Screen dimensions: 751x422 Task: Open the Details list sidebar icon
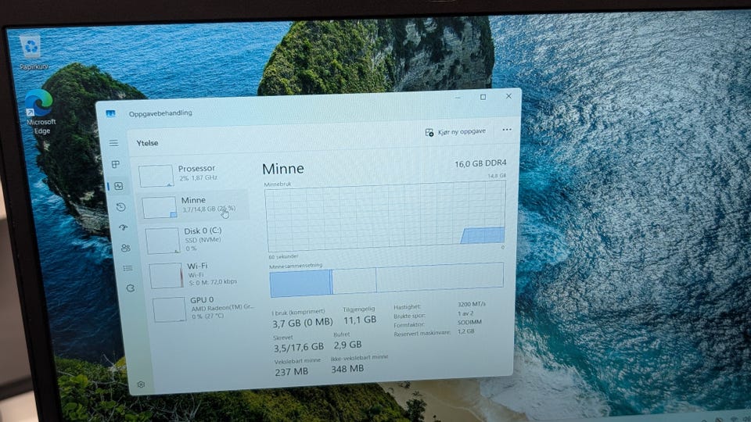pos(128,268)
